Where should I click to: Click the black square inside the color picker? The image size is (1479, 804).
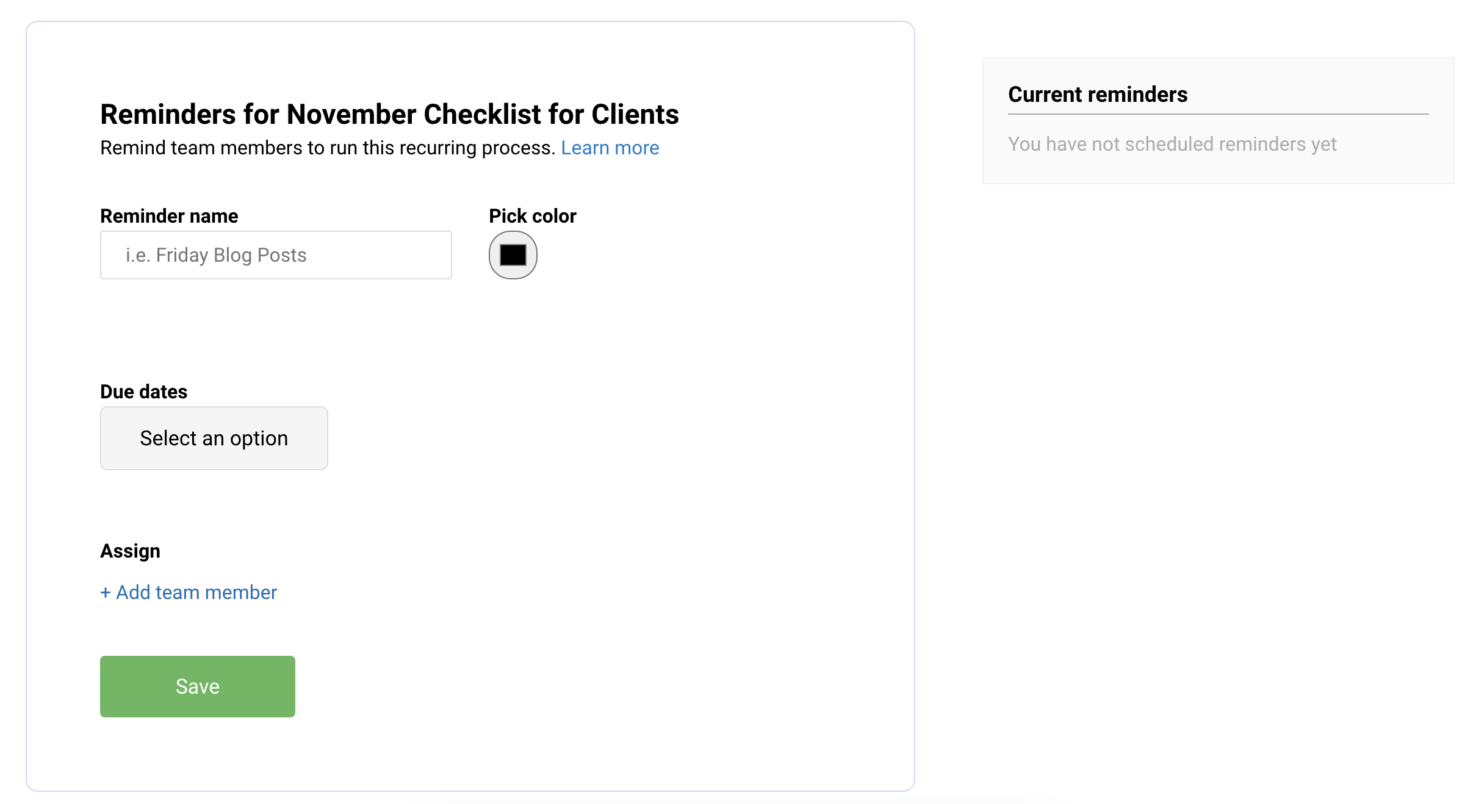[x=513, y=255]
